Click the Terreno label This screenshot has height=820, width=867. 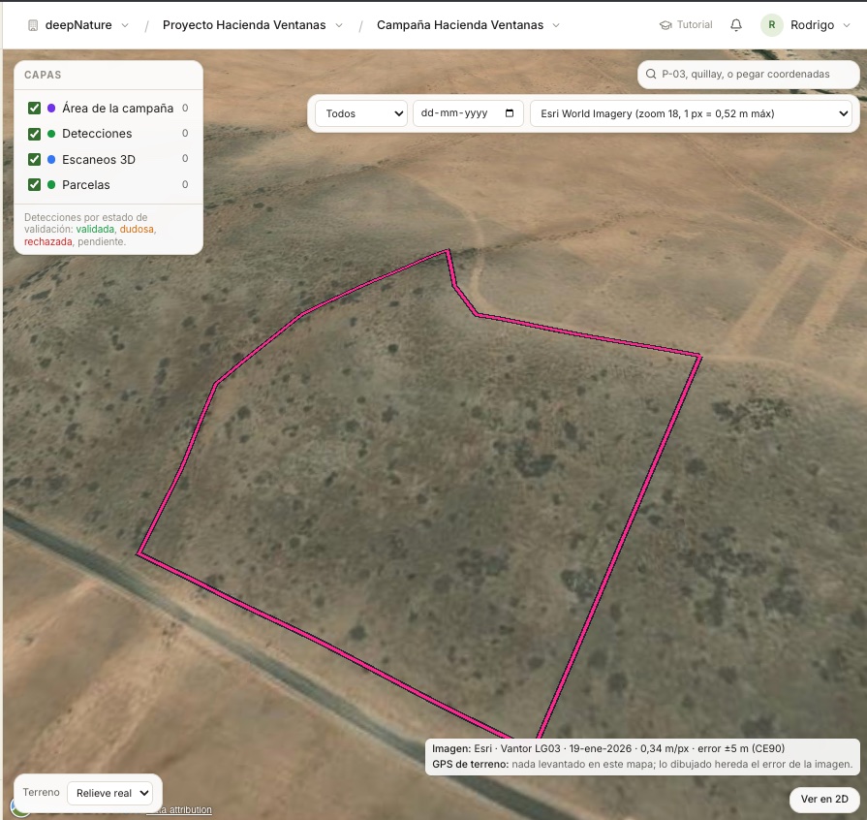pos(41,792)
